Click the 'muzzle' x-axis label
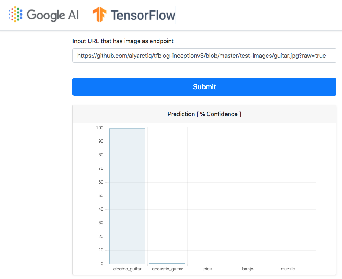This screenshot has width=342, height=279. (x=288, y=269)
